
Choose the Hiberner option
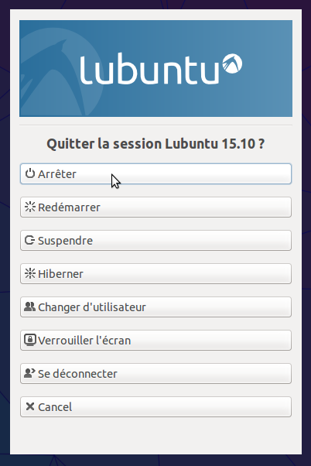pos(155,274)
